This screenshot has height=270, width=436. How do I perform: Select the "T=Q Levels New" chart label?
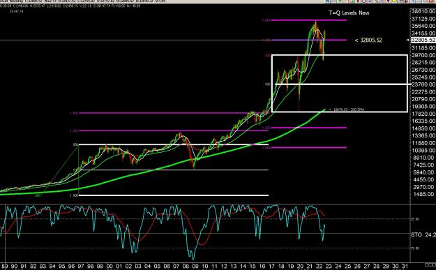[x=349, y=13]
